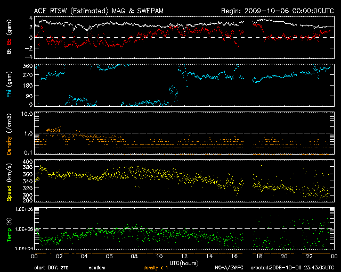Click the ACE RTSW MAG & SWEPAM title
This screenshot has width=341, height=272.
click(99, 11)
